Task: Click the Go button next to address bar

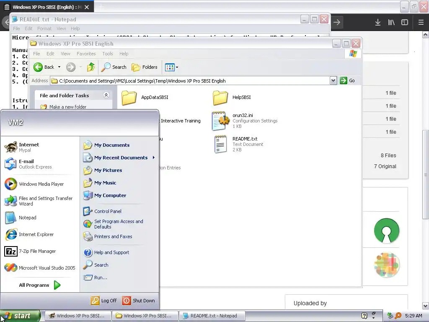Action: tap(347, 81)
